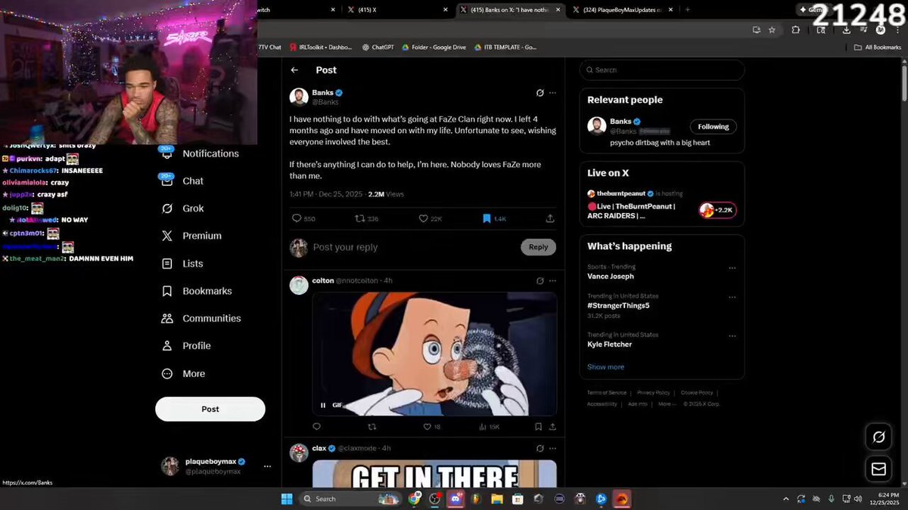Open Profile in X sidebar

[x=186, y=346]
